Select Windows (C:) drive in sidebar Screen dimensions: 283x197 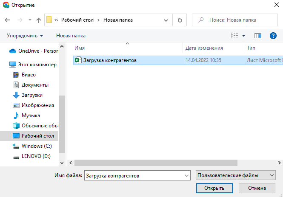point(36,146)
